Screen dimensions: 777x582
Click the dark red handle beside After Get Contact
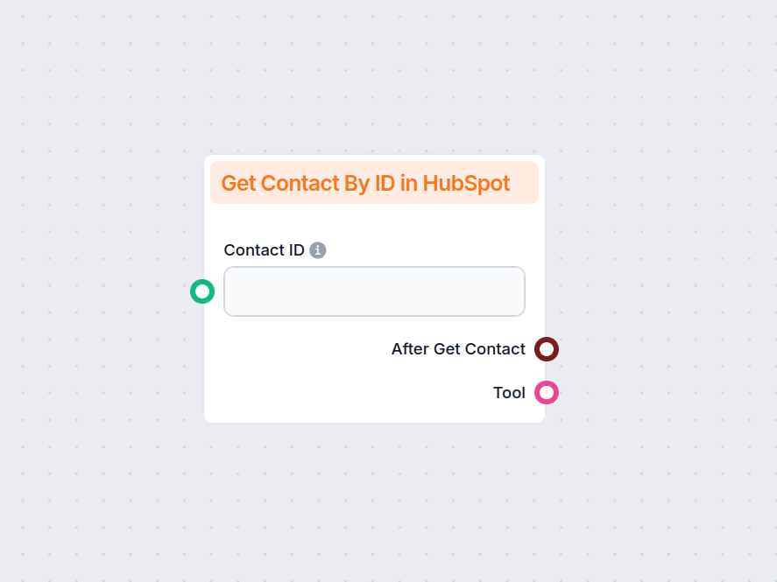(x=547, y=348)
